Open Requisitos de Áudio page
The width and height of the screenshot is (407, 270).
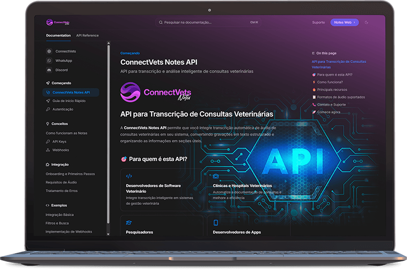(61, 183)
